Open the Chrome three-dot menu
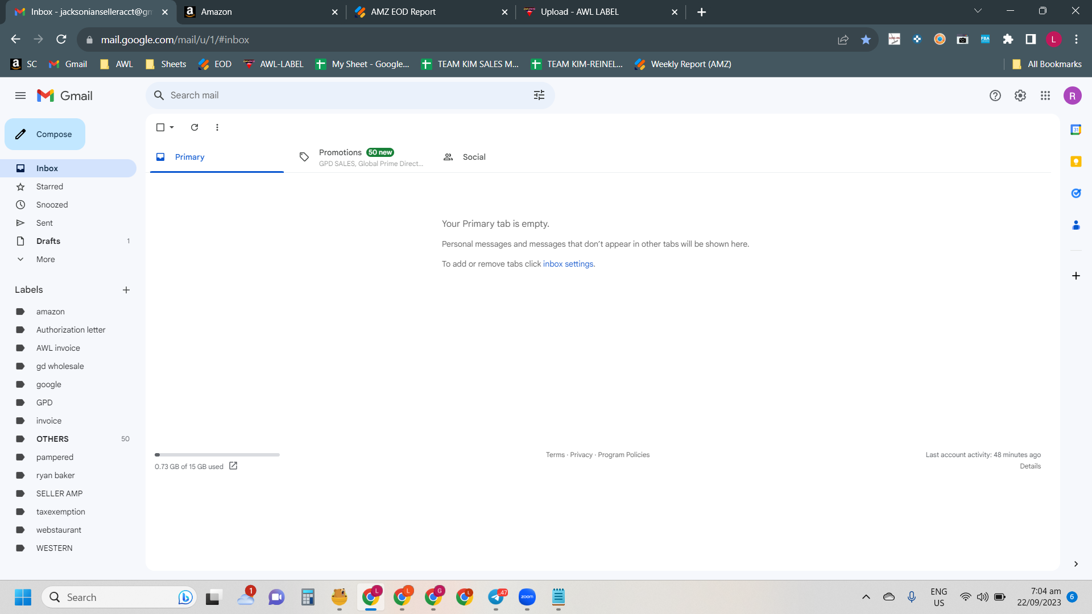Viewport: 1092px width, 614px height. [x=1076, y=39]
